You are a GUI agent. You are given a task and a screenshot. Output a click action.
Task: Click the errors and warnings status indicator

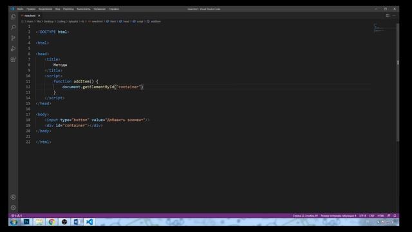click(16, 216)
